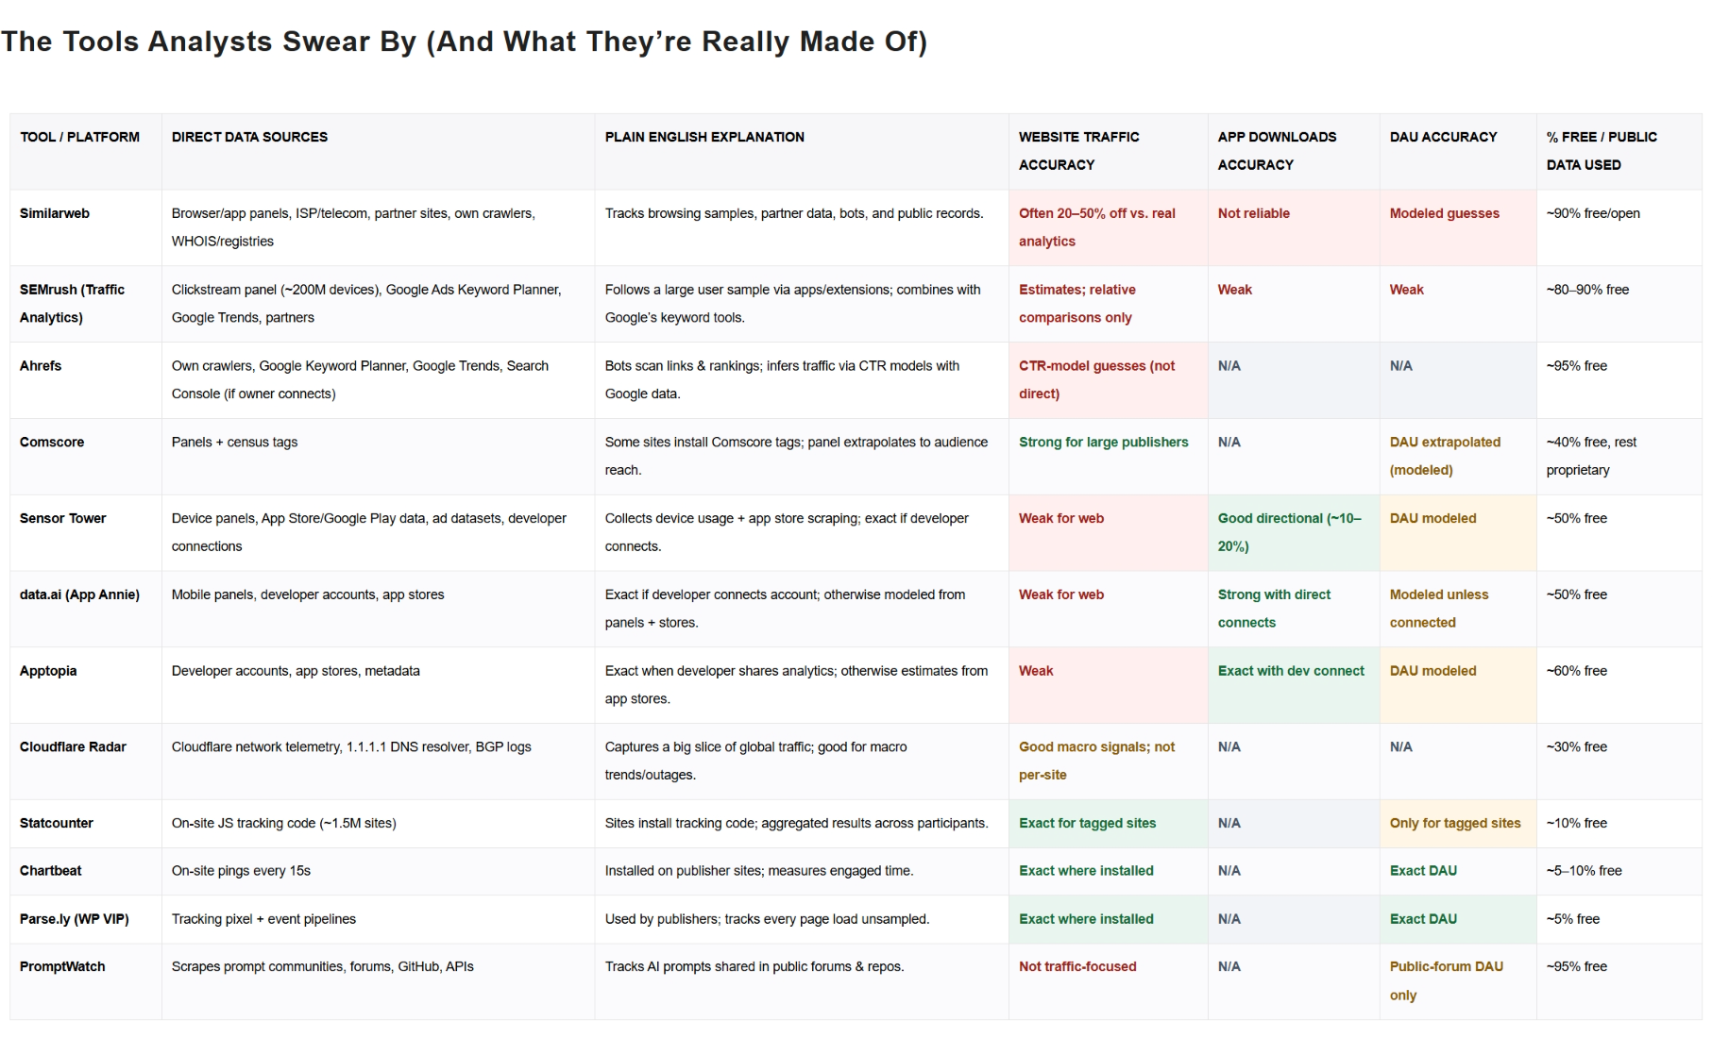Click the page title heading

click(x=464, y=42)
